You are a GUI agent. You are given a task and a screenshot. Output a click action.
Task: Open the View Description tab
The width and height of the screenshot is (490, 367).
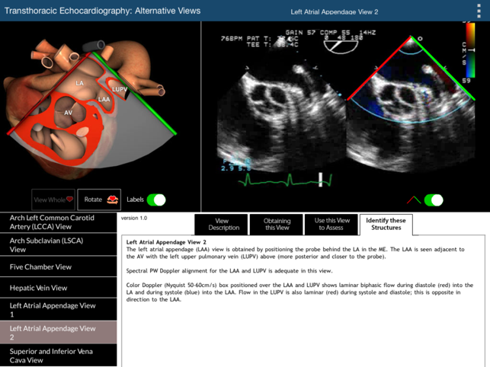click(x=222, y=225)
